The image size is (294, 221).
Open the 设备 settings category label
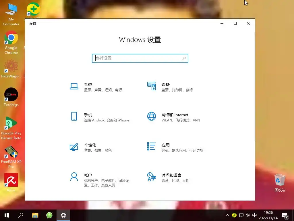(x=166, y=85)
